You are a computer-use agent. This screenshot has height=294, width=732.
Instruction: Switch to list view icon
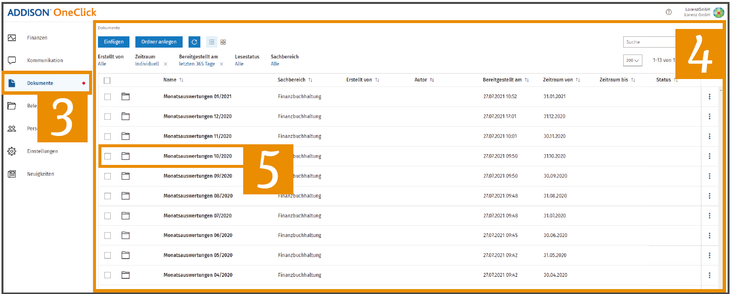tap(212, 42)
